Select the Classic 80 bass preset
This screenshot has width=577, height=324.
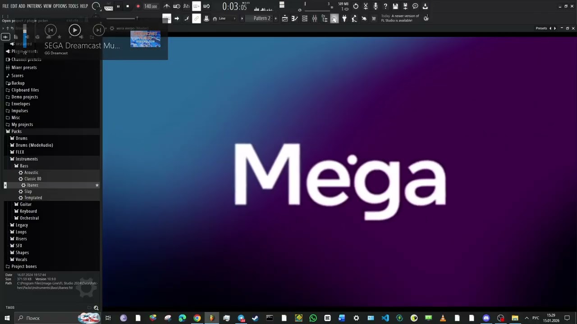click(x=32, y=179)
